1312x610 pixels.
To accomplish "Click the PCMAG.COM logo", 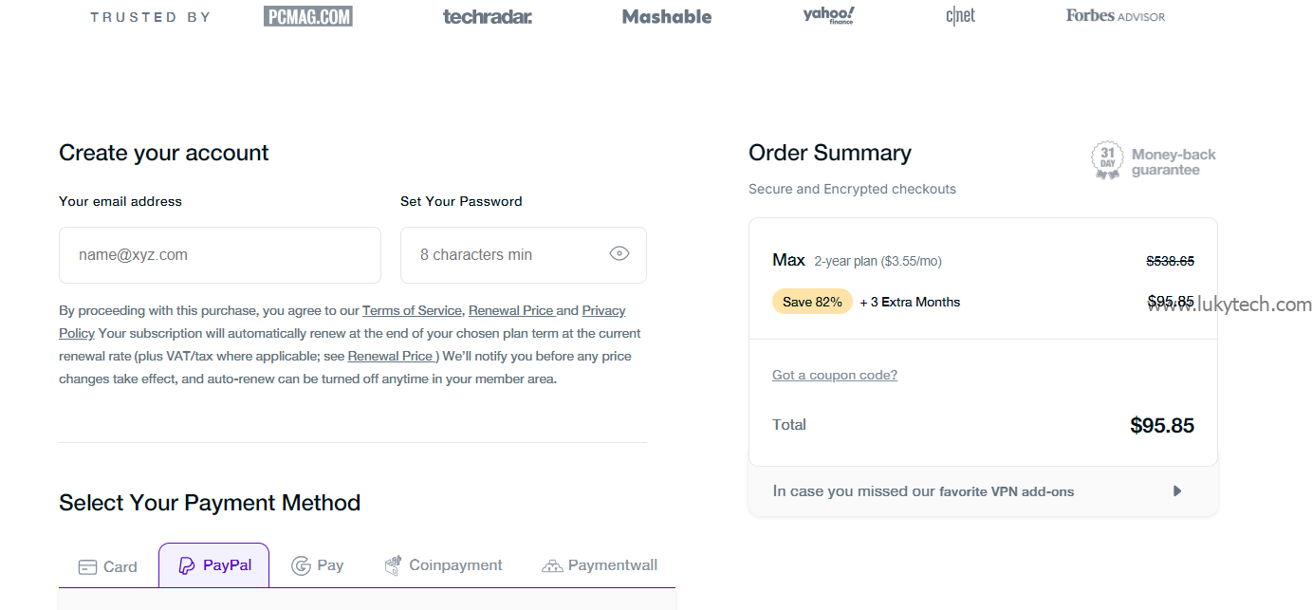I will (x=307, y=16).
